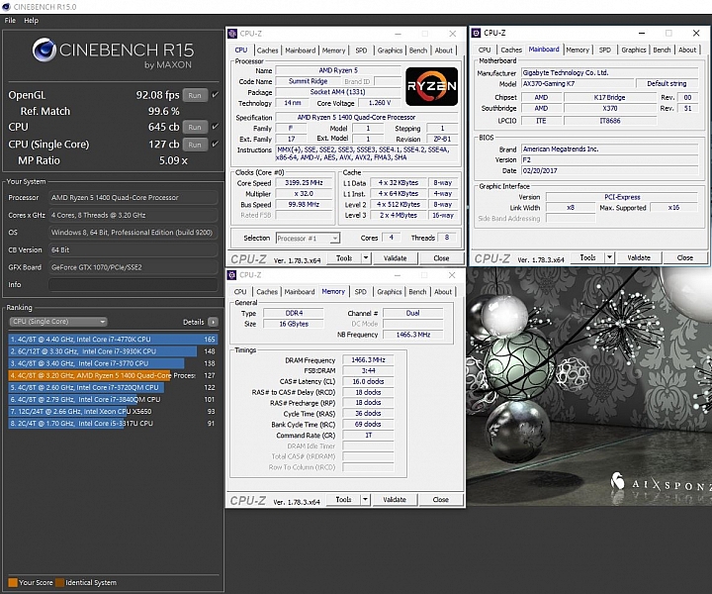Select highlighted AMD Ryzen 5 1400 ranking row
712x594 pixels.
[113, 375]
